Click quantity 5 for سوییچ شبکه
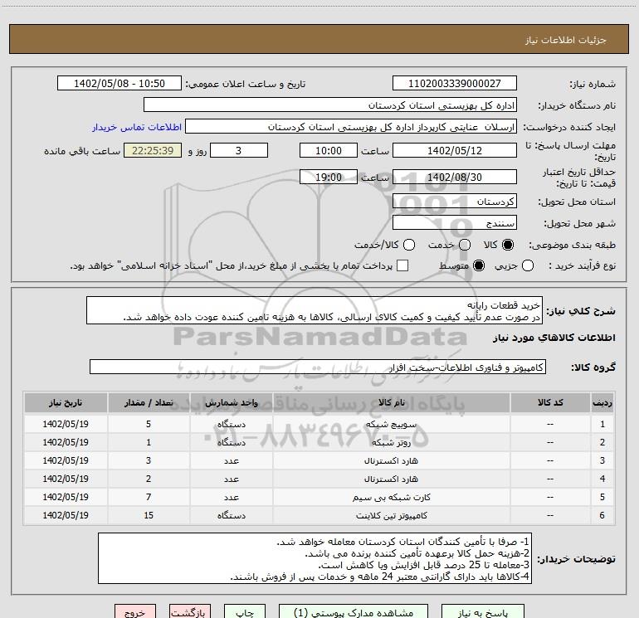Image resolution: width=639 pixels, height=618 pixels. tap(149, 424)
